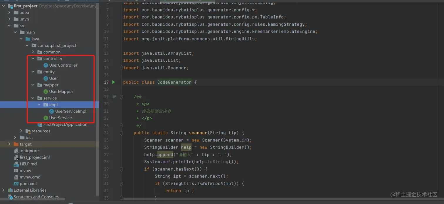Click FreemarkerTemplateEngine import on line 10
Screen dimensions: 444x204
pyautogui.click(x=284, y=31)
